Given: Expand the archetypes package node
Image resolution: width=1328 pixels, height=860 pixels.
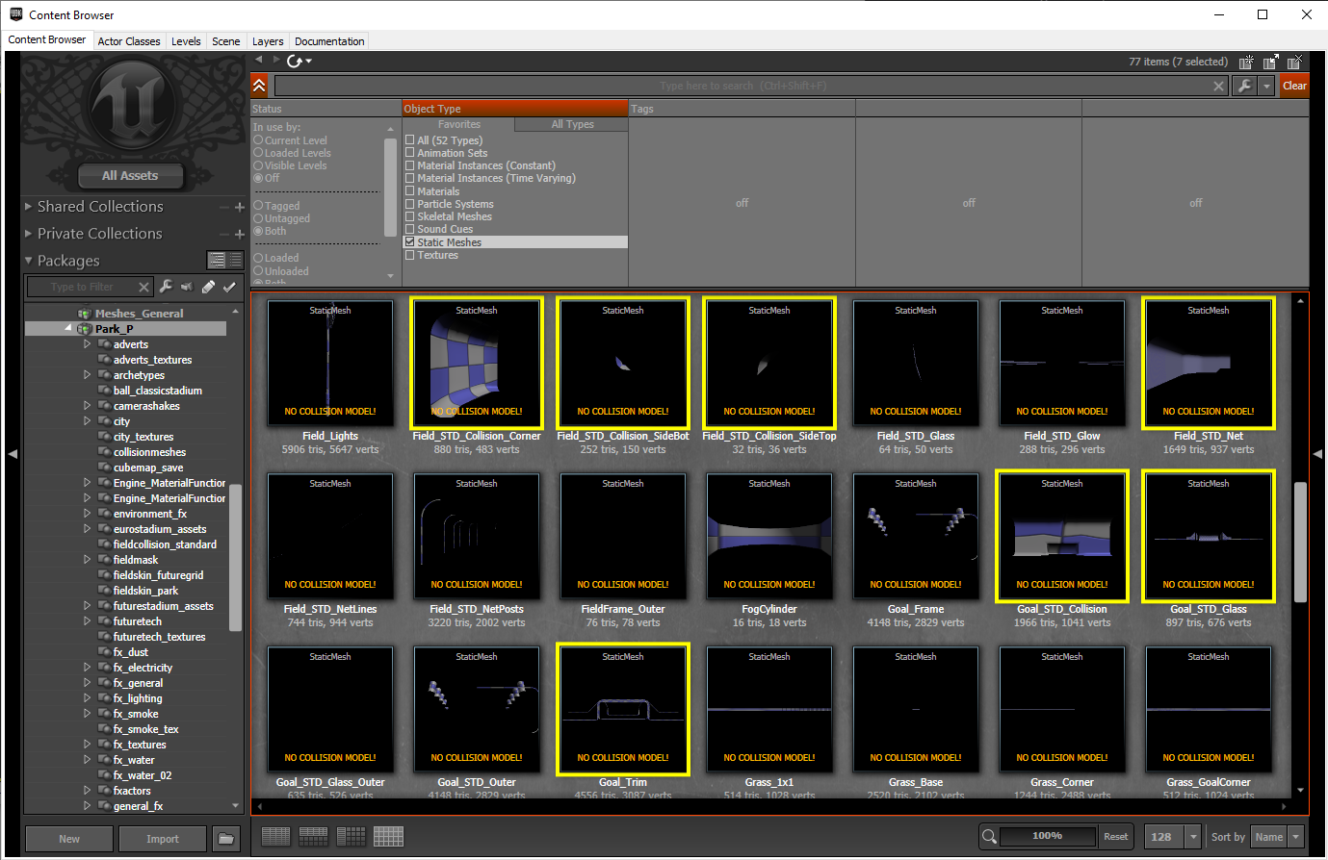Looking at the screenshot, I should click(87, 374).
